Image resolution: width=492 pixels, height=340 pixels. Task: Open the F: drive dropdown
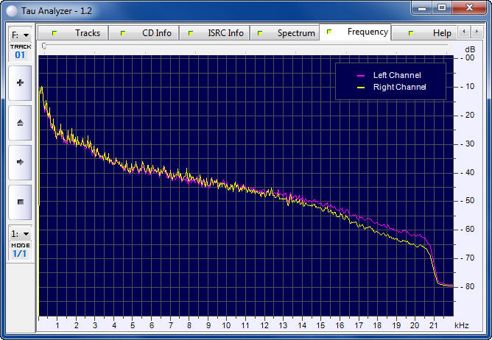click(20, 35)
